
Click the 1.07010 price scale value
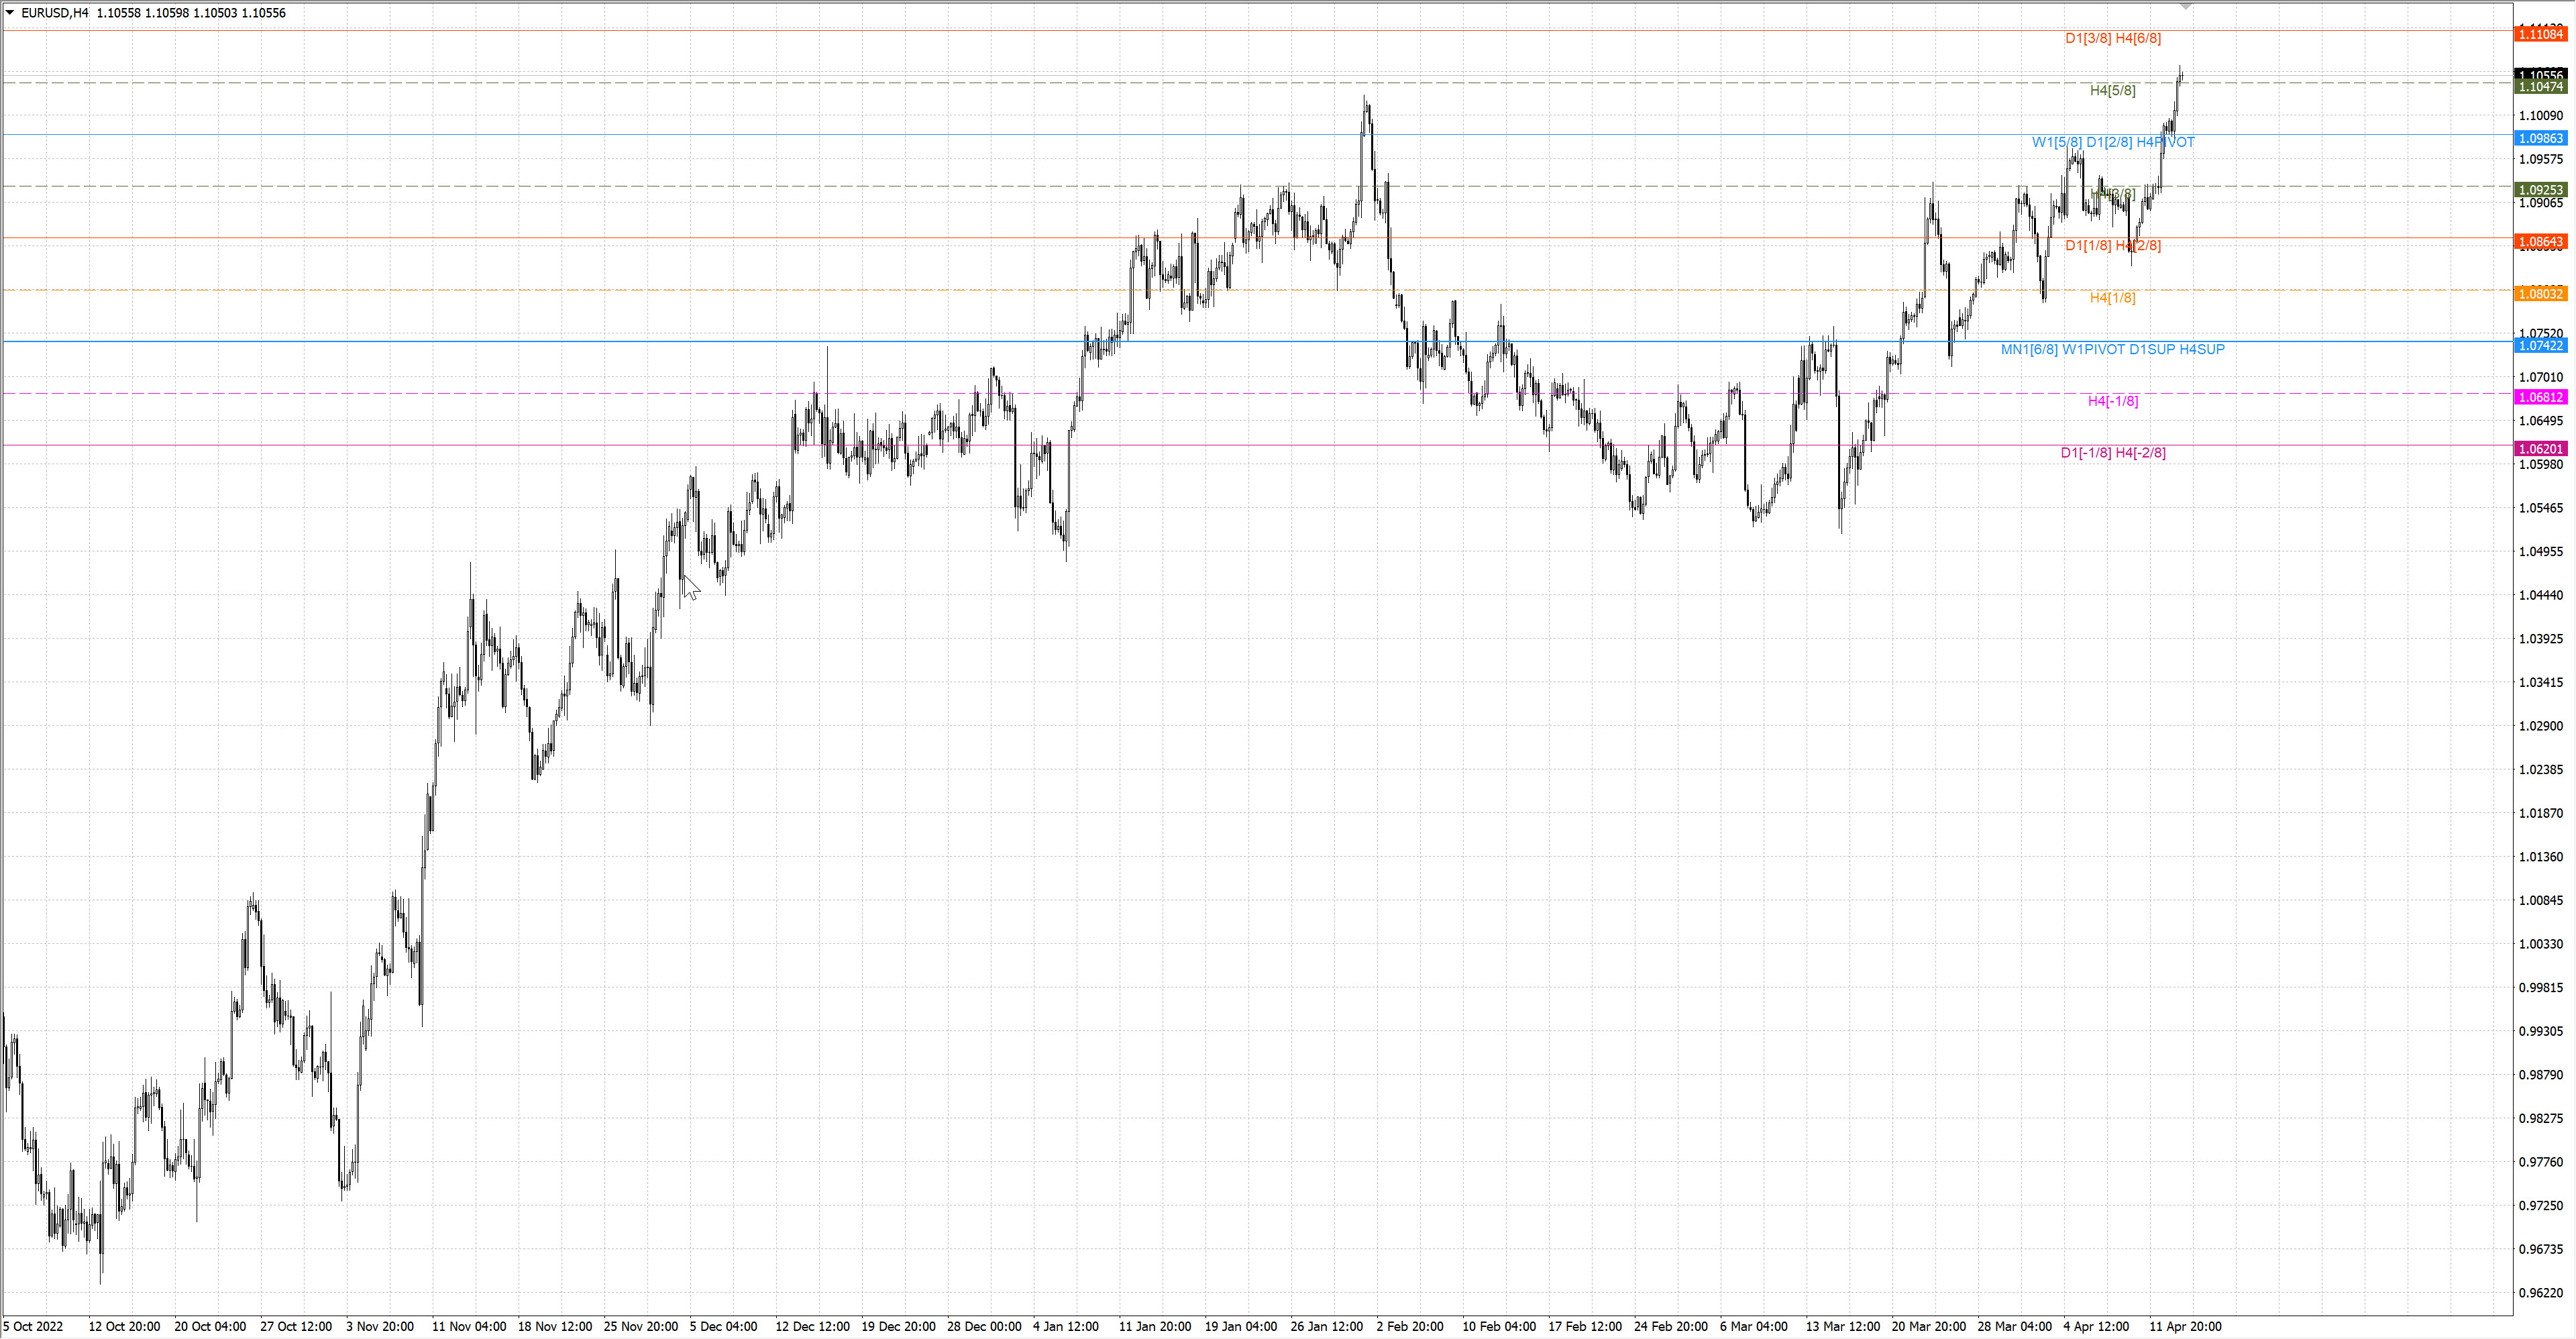pos(2541,377)
